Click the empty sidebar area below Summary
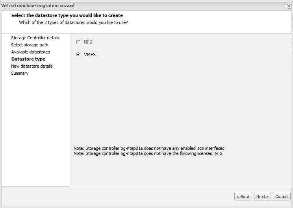 [35, 130]
